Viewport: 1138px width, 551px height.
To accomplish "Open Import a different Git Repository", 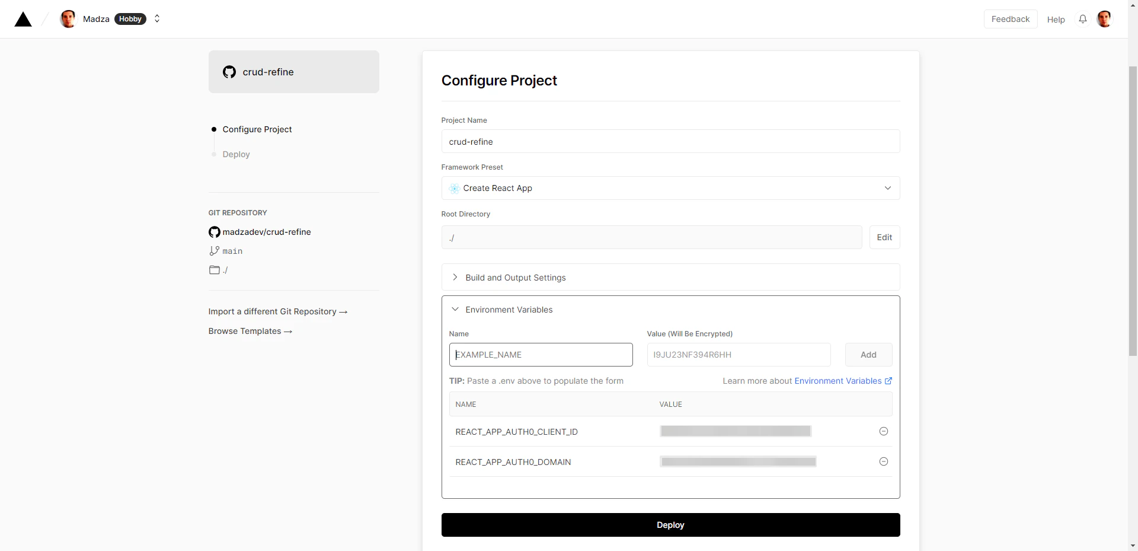I will (278, 311).
